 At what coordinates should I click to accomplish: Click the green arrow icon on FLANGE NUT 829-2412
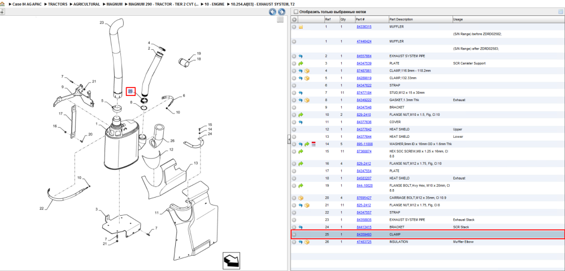click(x=301, y=163)
